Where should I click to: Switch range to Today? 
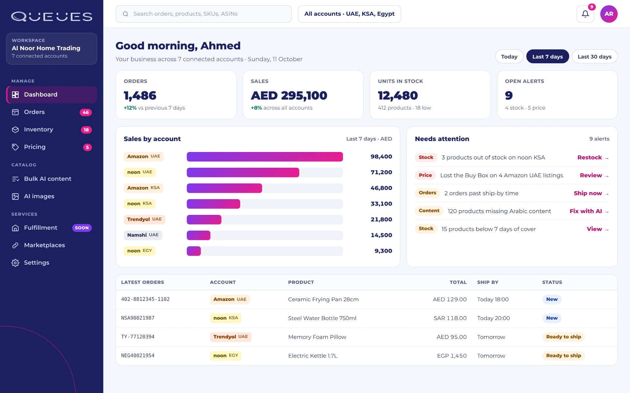pyautogui.click(x=509, y=56)
